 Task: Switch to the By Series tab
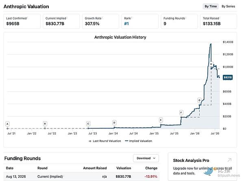pos(228,7)
